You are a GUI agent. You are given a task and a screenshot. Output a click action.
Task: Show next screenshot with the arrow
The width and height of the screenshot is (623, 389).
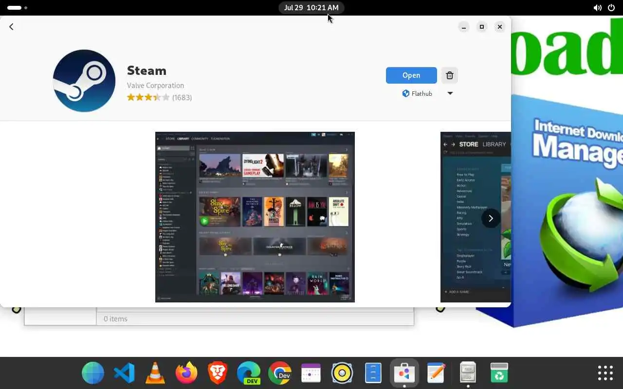click(x=491, y=218)
